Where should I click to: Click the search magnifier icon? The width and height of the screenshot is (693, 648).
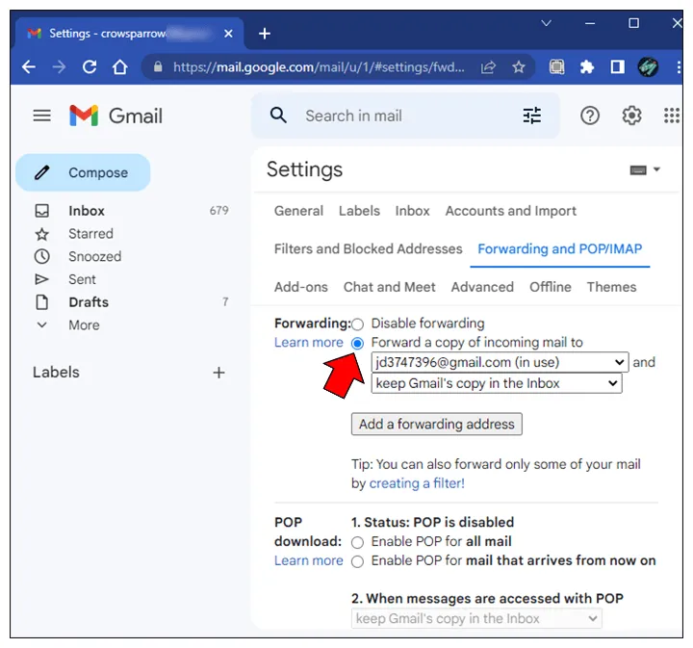coord(278,116)
